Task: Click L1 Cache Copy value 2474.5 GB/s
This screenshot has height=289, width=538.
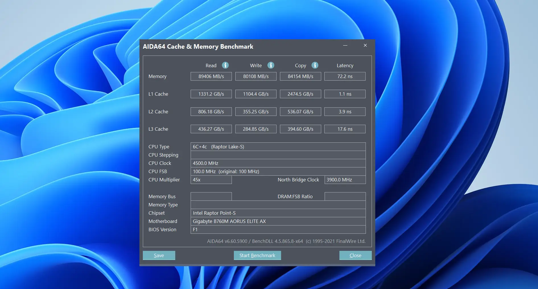Action: 300,94
